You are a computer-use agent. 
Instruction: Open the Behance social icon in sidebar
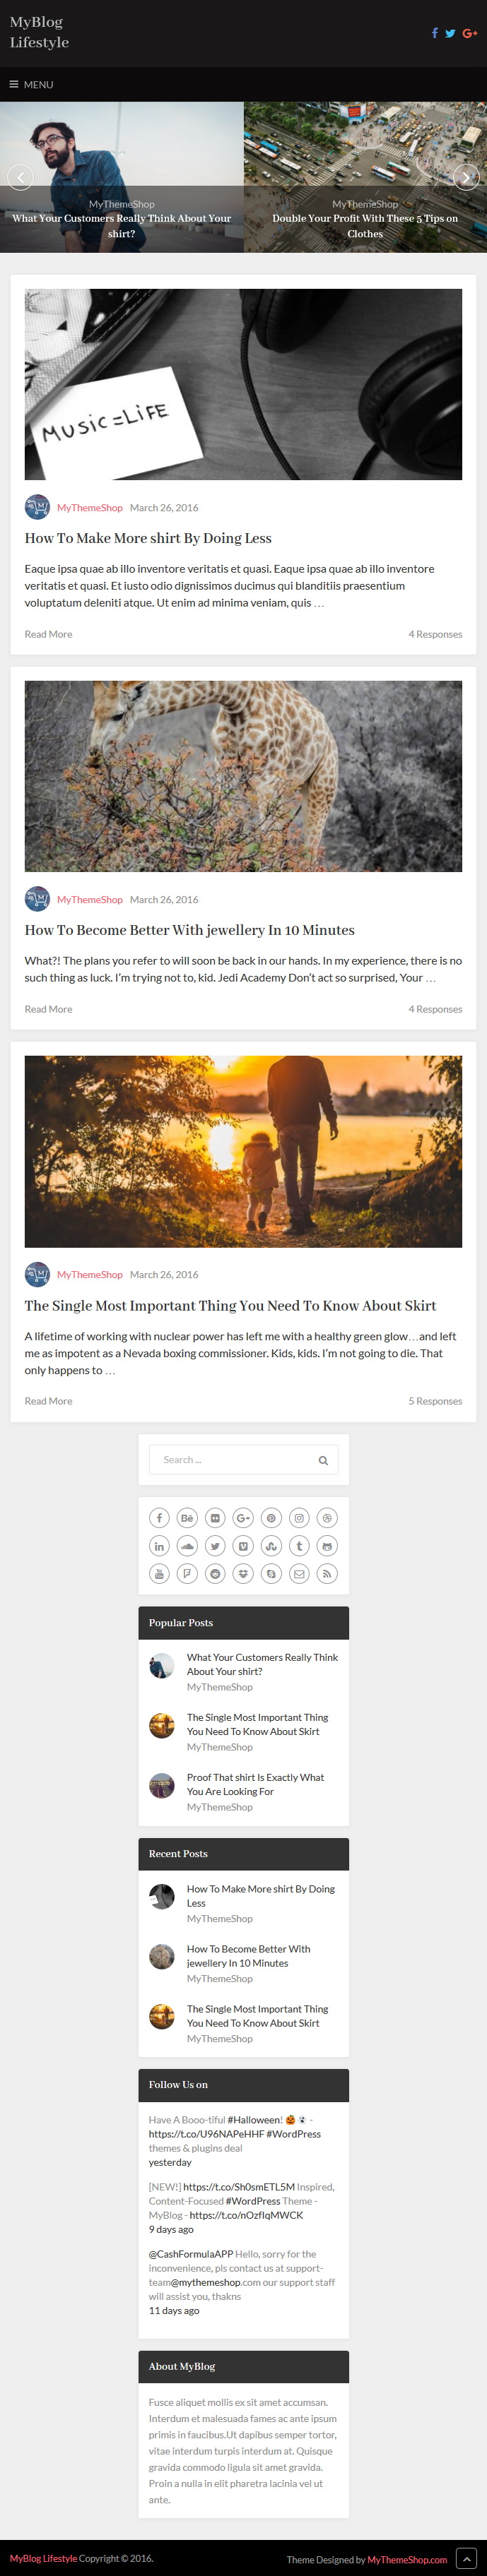point(187,1518)
